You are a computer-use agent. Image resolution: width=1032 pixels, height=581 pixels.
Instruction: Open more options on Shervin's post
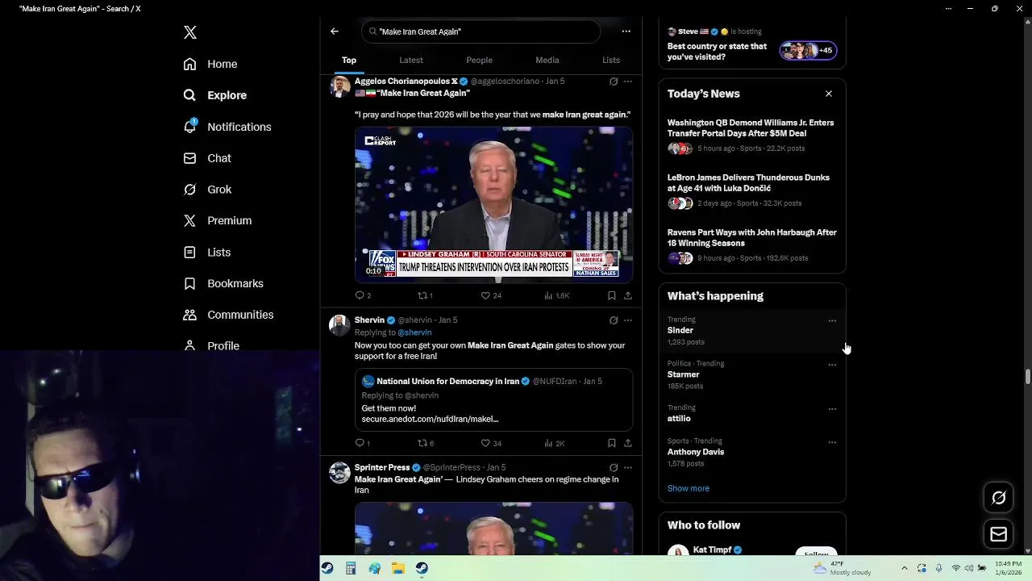click(x=628, y=320)
